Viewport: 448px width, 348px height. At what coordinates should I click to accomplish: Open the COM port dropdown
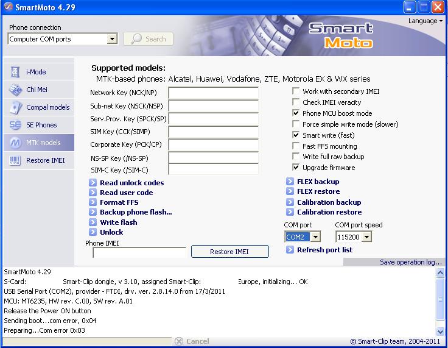pos(315,237)
